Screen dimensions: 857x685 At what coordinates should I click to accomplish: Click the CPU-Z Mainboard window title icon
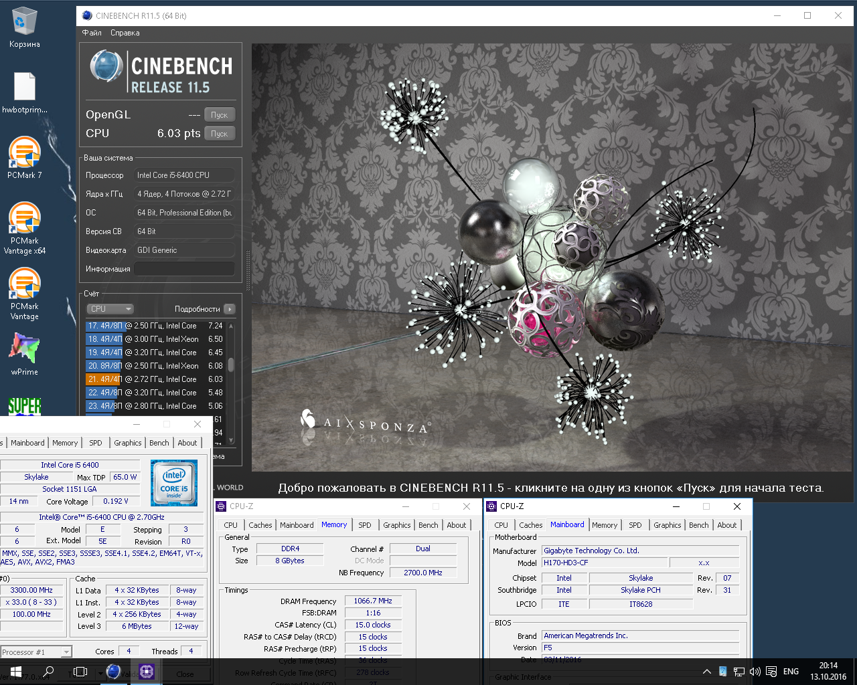click(492, 506)
